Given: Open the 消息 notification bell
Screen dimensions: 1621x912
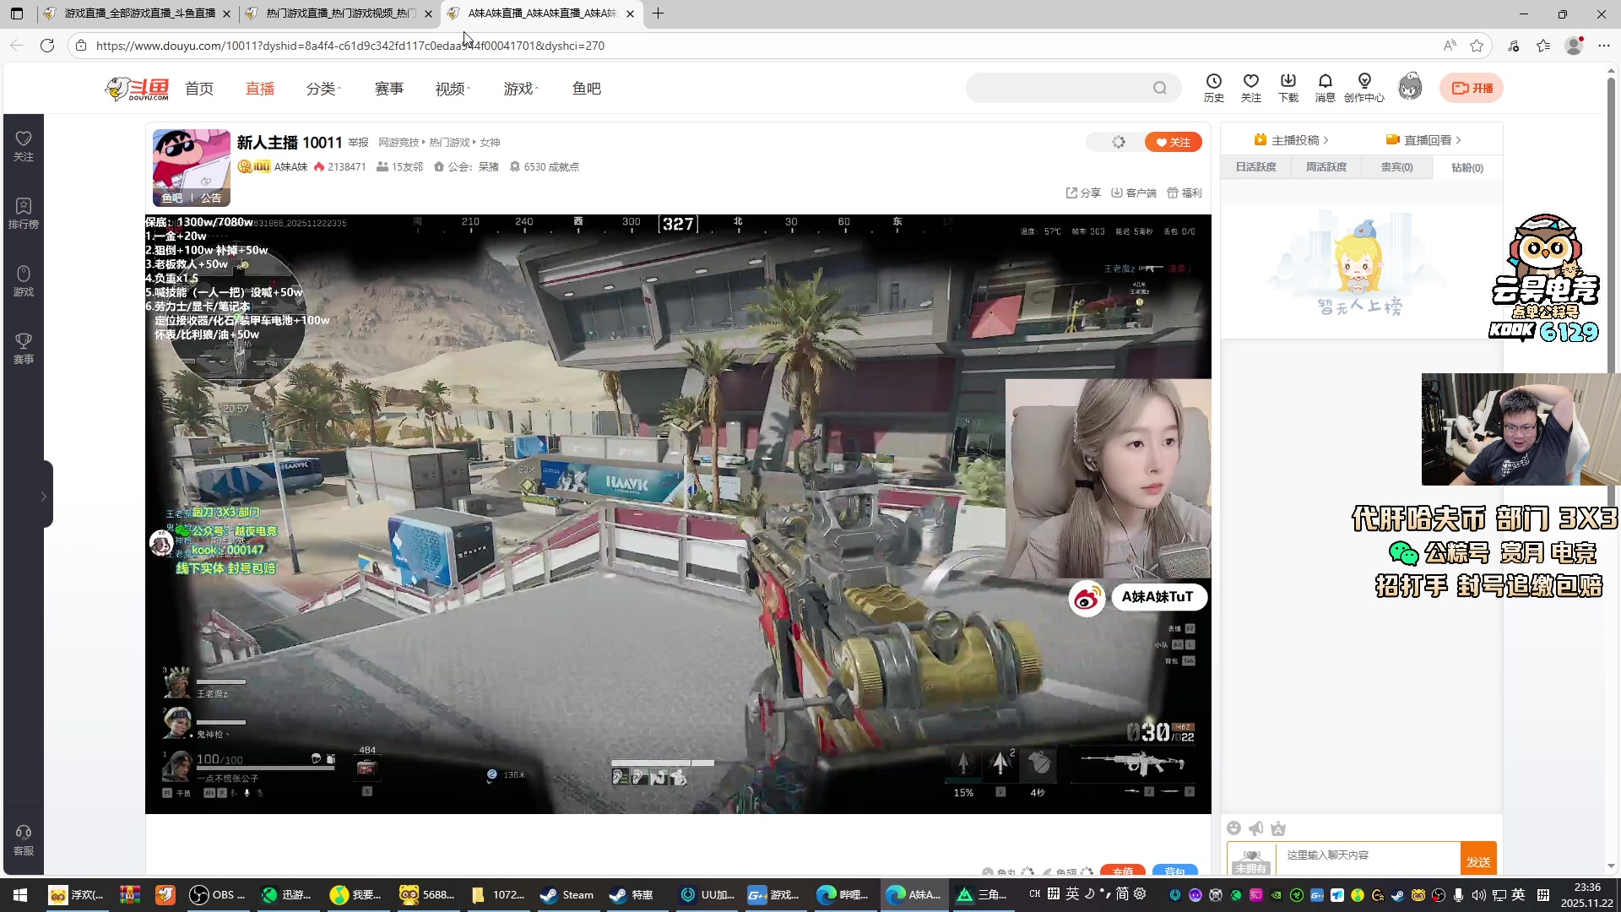Looking at the screenshot, I should tap(1325, 81).
